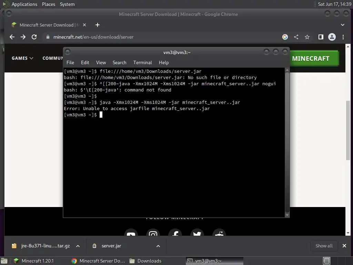Click the Chrome page scroll up arrow

tap(348, 47)
